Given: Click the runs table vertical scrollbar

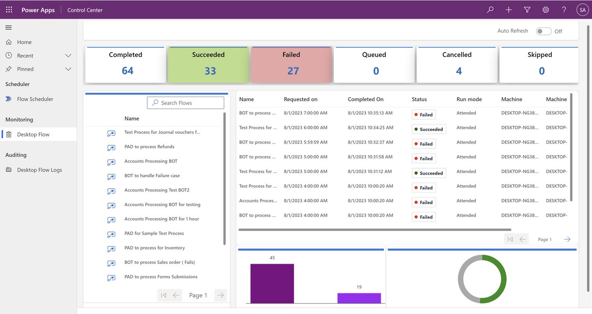Looking at the screenshot, I should click(x=571, y=147).
